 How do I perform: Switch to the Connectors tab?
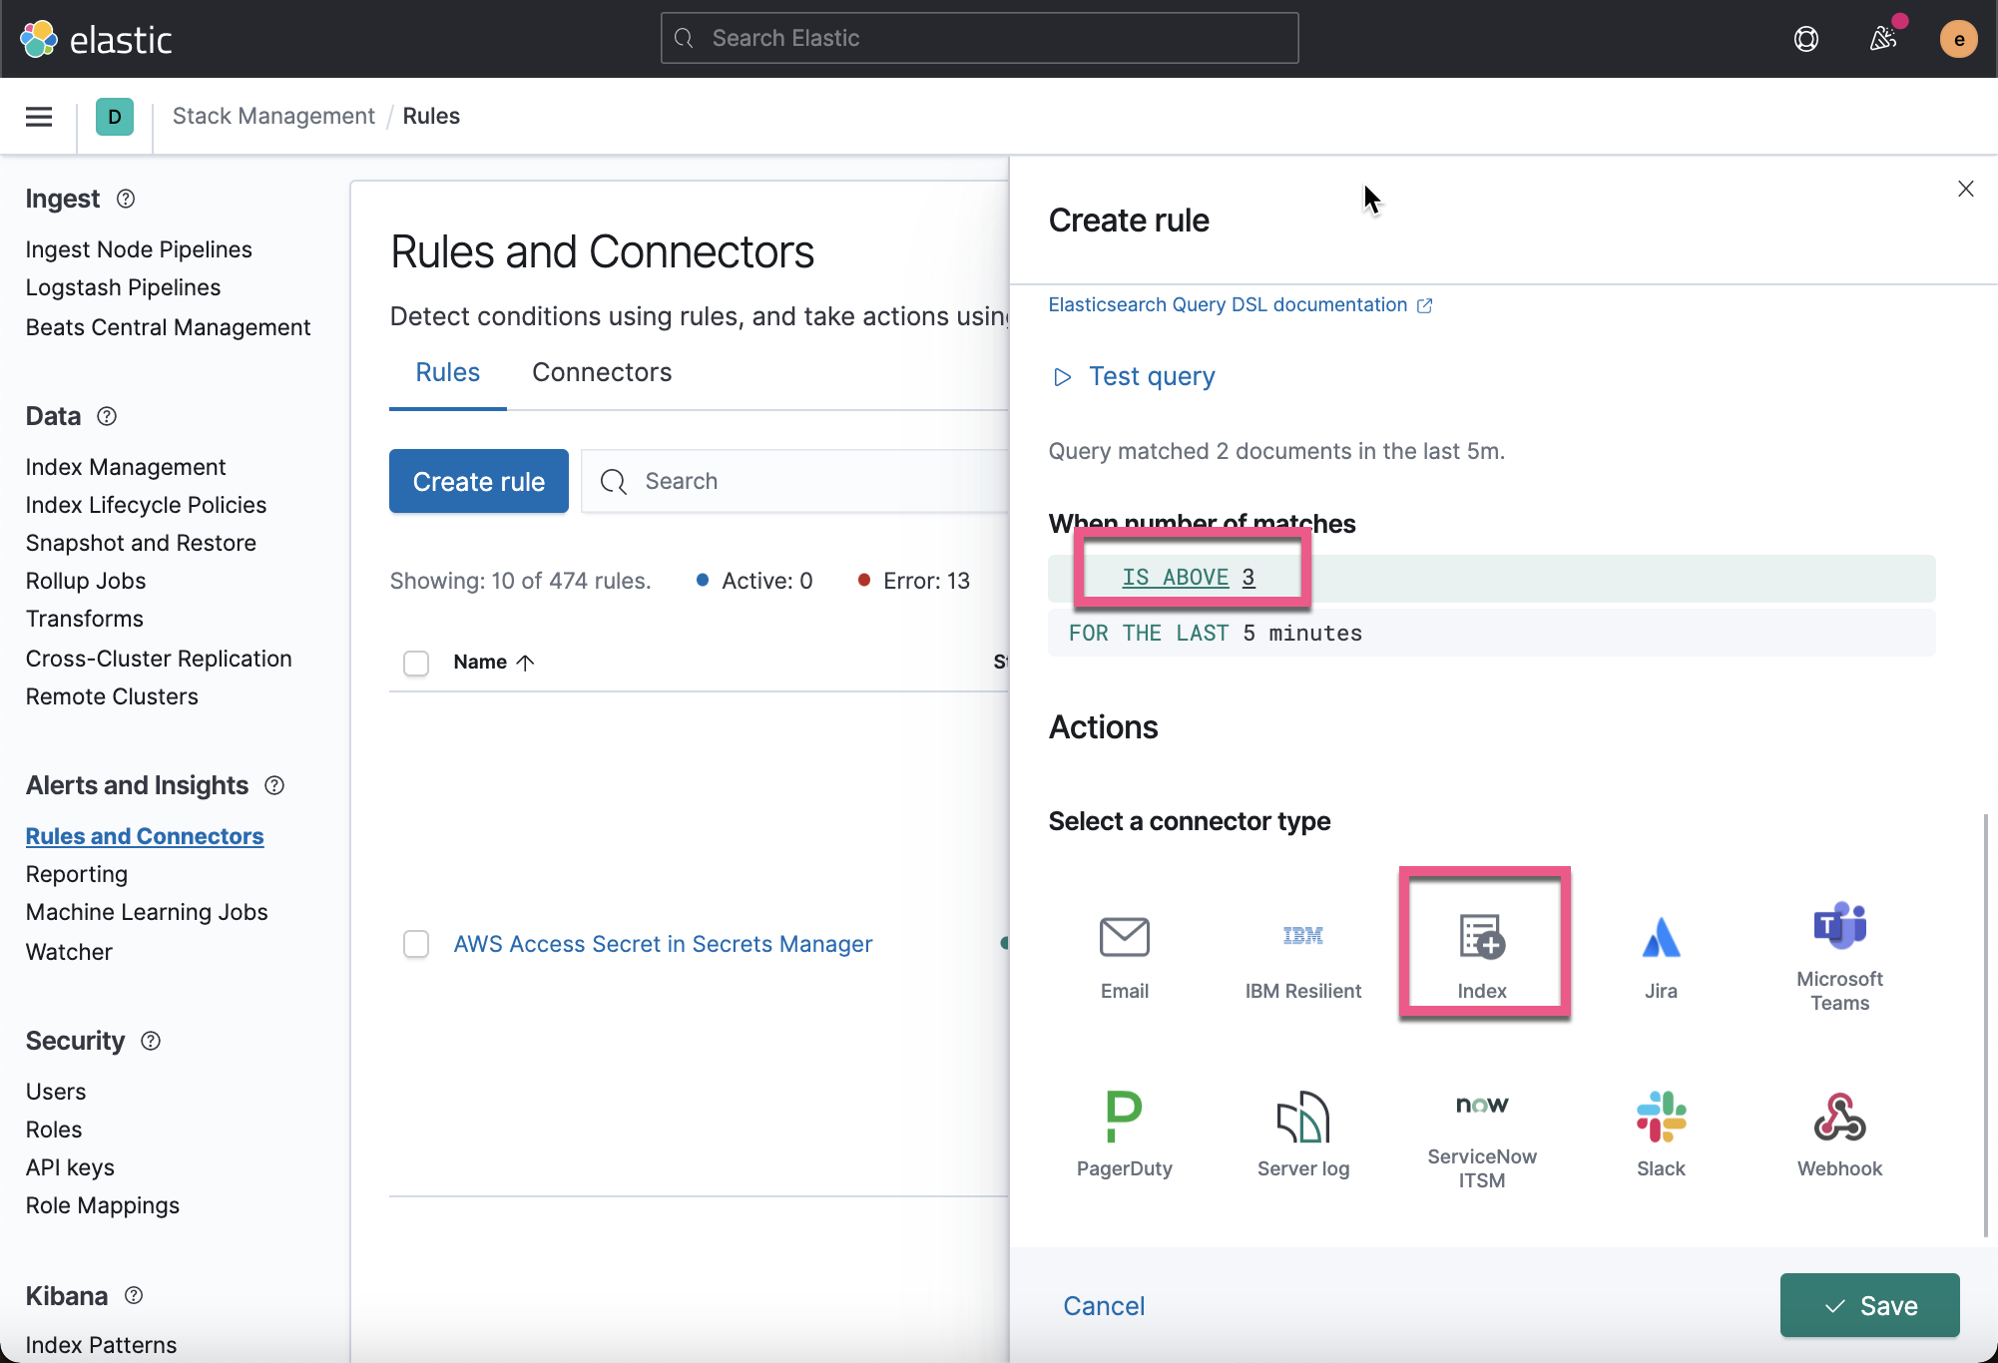602,372
